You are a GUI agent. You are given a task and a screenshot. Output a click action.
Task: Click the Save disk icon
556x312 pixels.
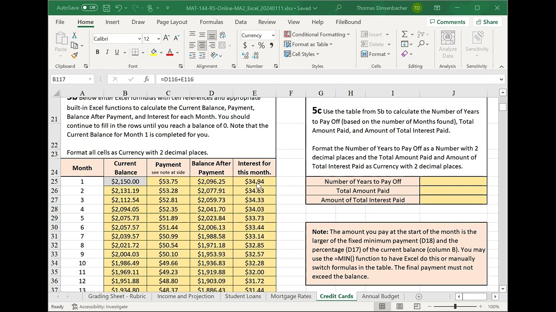(x=106, y=8)
